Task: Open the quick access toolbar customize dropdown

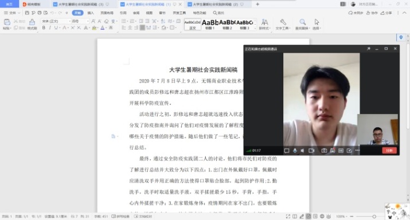Action: (x=67, y=13)
